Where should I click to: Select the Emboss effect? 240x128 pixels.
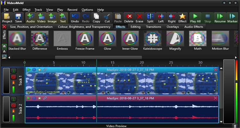point(62,40)
